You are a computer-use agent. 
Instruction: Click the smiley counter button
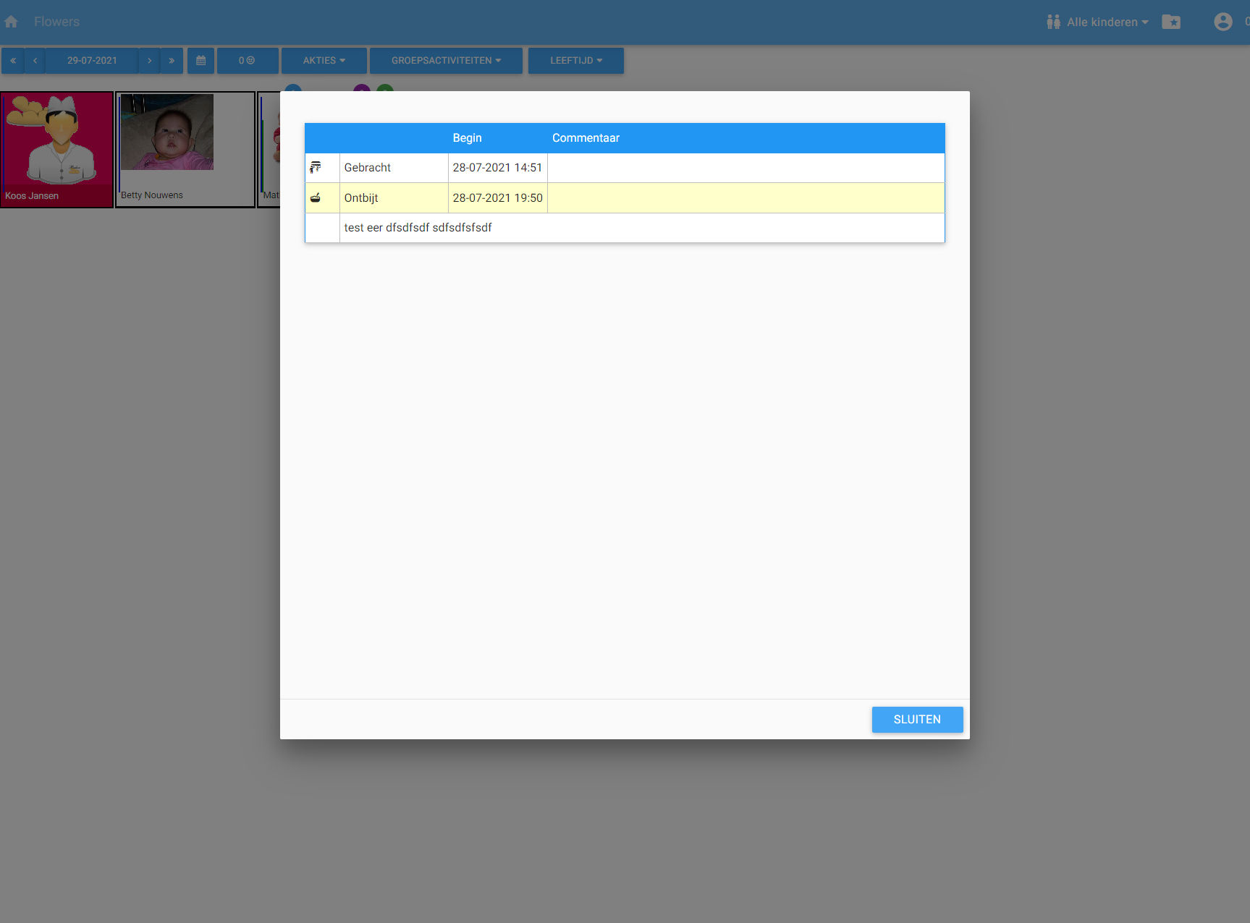pyautogui.click(x=247, y=61)
